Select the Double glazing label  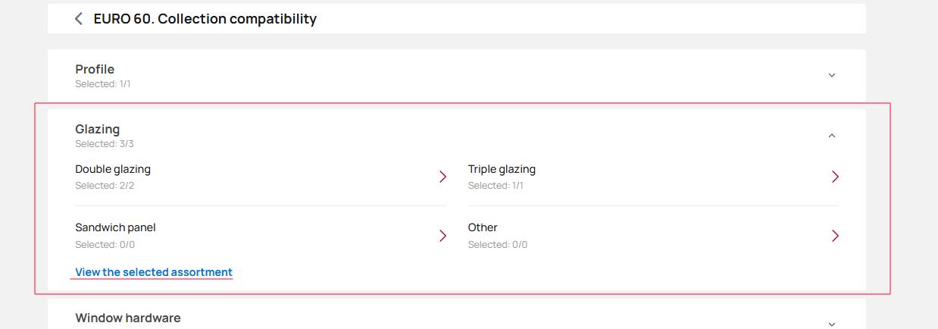[113, 169]
